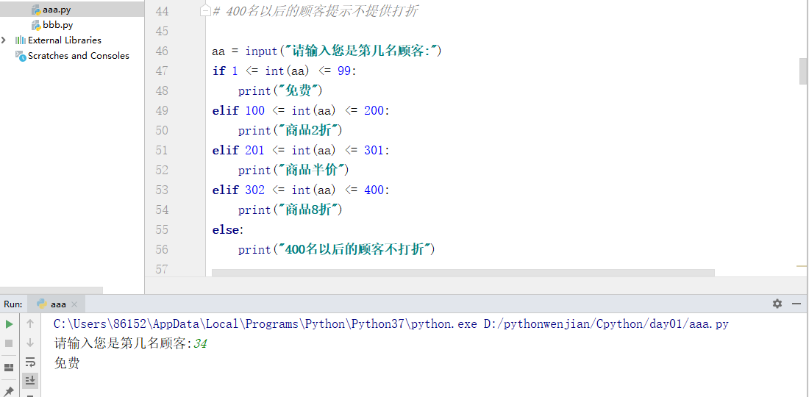
Task: Select Scratches and Consoles
Action: (78, 56)
